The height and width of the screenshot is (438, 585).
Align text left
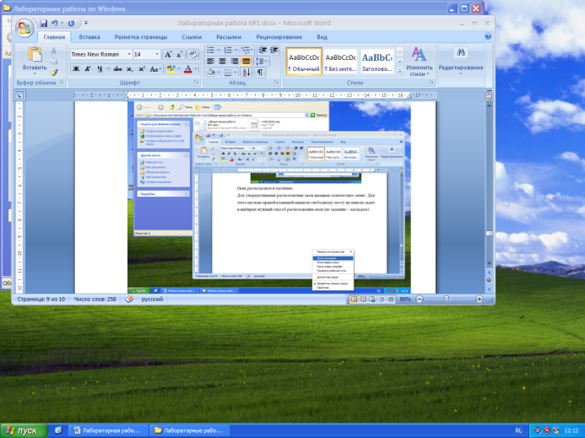(210, 62)
